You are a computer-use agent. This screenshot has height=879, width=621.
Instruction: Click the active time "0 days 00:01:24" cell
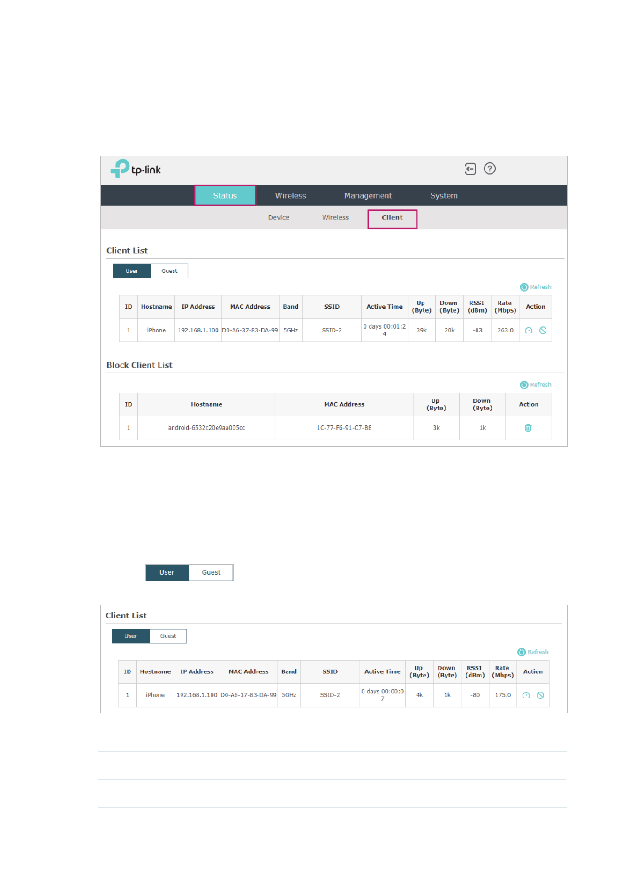(x=385, y=330)
